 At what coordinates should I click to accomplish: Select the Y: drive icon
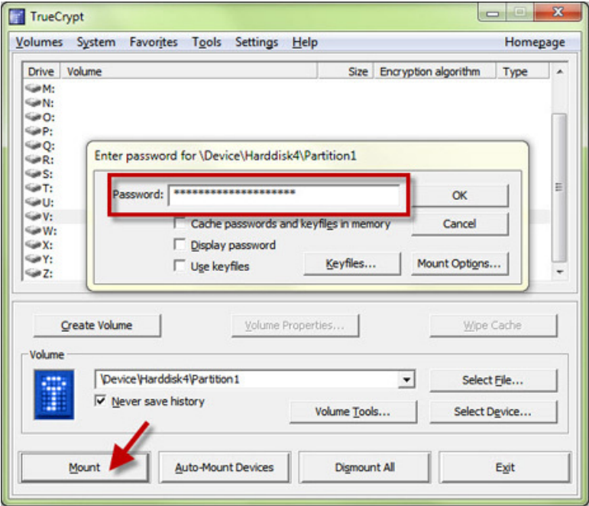(33, 259)
